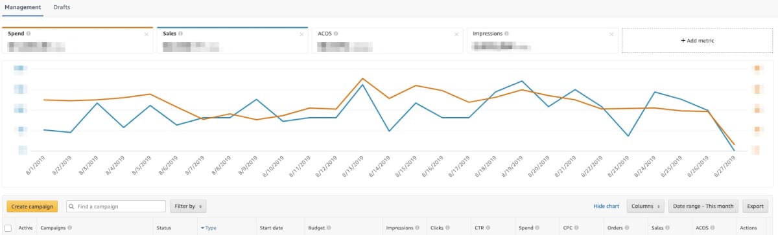Click the search magnifier icon
This screenshot has height=235, width=778.
point(71,207)
